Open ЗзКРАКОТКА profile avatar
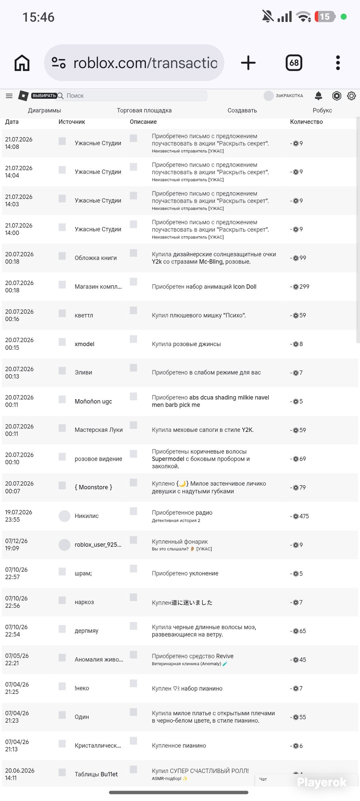This screenshot has height=801, width=360. (x=269, y=96)
